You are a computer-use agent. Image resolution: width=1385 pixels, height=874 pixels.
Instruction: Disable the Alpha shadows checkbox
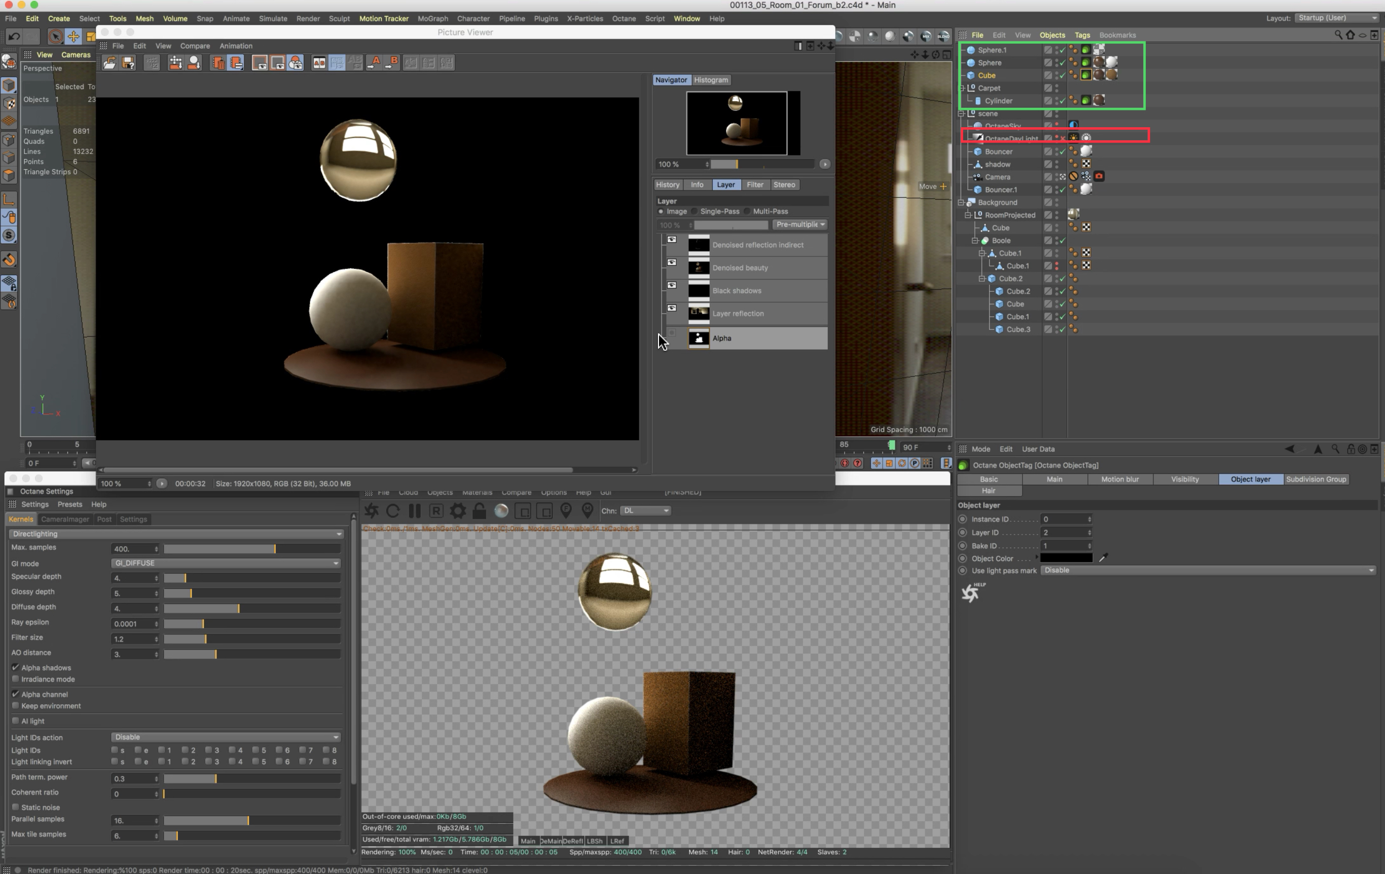(x=16, y=667)
